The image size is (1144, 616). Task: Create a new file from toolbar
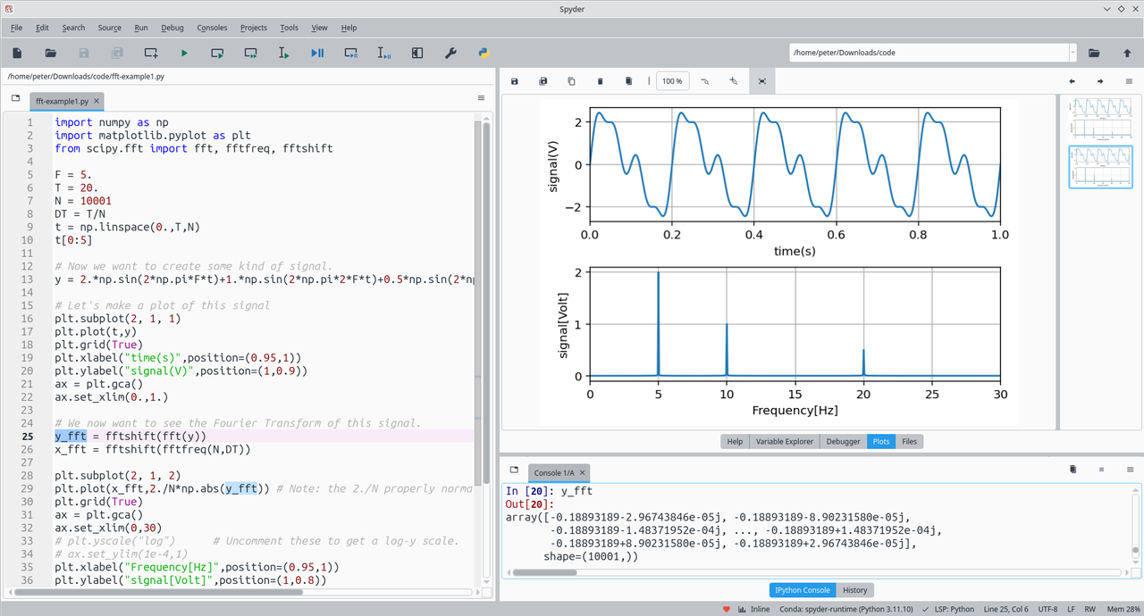coord(17,54)
